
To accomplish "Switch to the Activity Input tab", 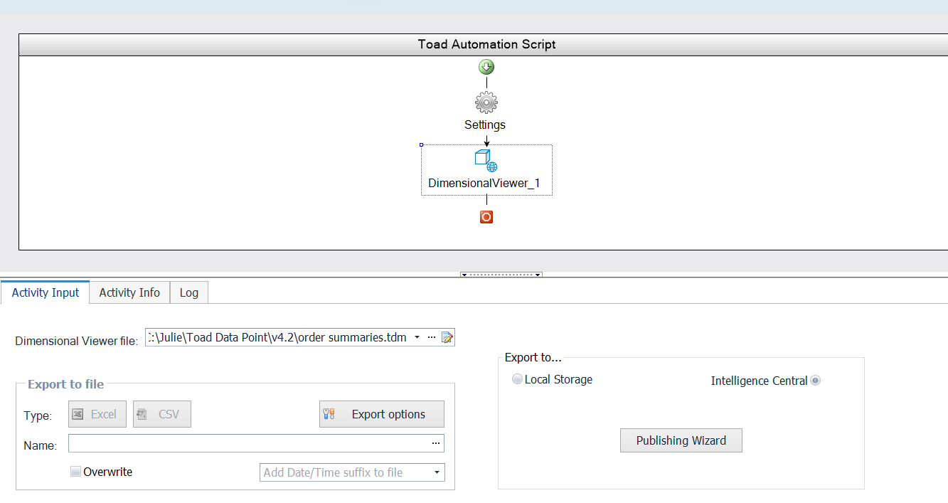I will 46,292.
